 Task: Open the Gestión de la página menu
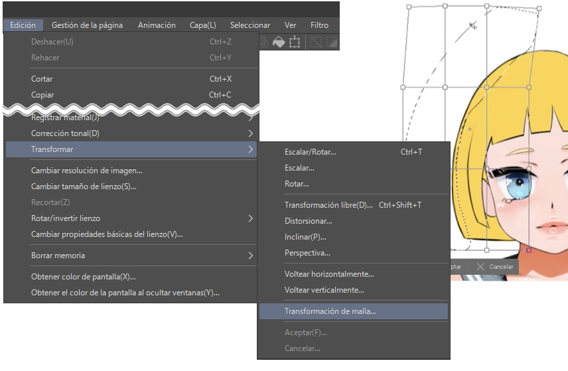pyautogui.click(x=87, y=25)
